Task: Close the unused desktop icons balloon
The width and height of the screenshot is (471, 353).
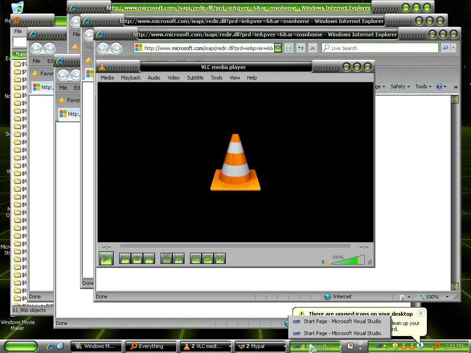Action: click(421, 313)
